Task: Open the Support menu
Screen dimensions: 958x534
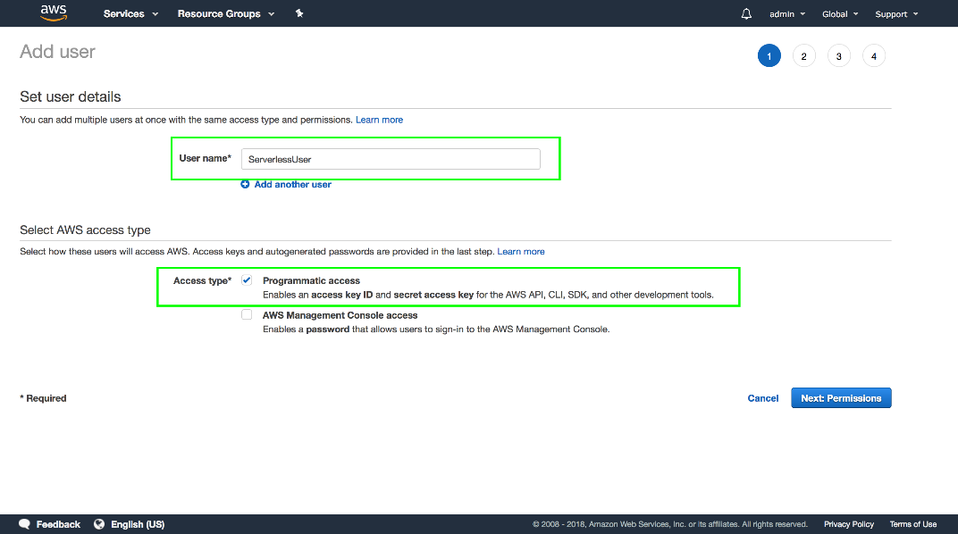Action: pyautogui.click(x=895, y=13)
